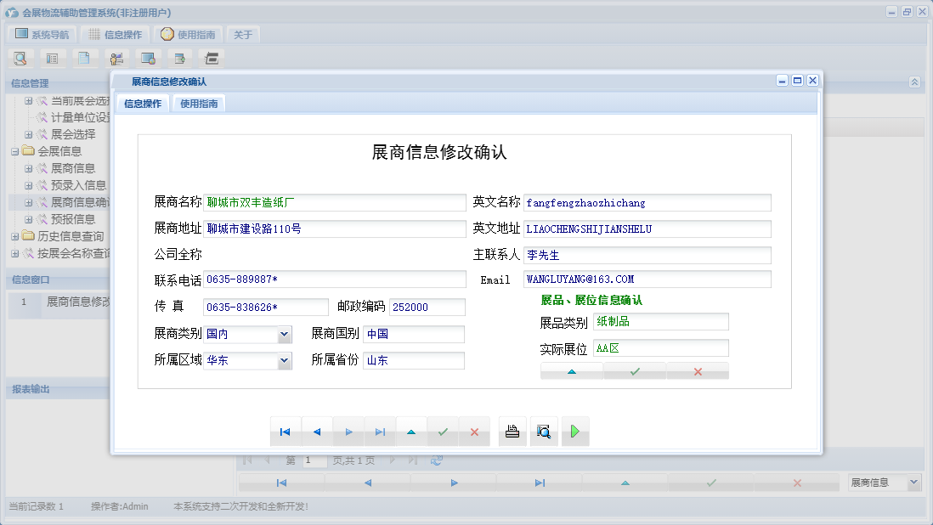This screenshot has height=525, width=933.
Task: Click the printer icon in the dialog
Action: click(x=512, y=432)
